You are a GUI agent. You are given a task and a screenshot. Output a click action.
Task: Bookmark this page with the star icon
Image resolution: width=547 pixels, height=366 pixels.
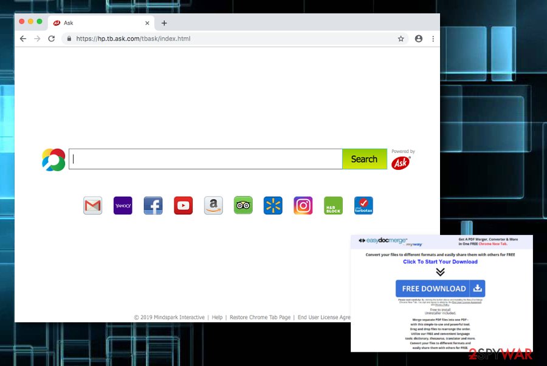click(x=401, y=39)
